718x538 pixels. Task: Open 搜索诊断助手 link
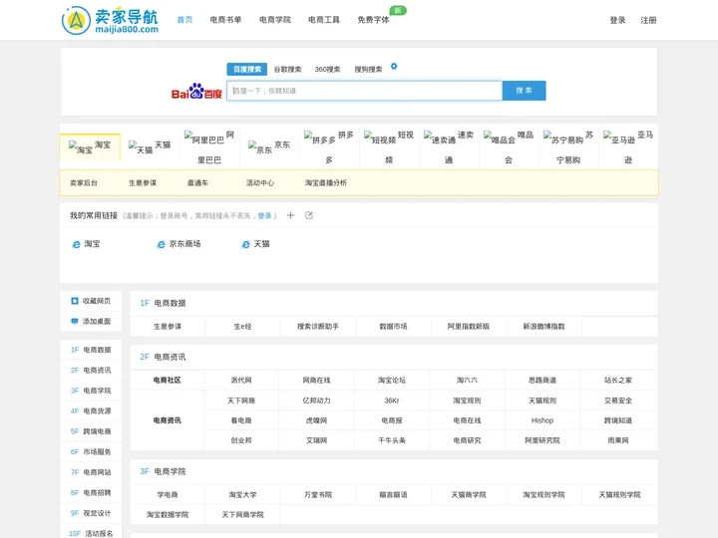tap(318, 326)
